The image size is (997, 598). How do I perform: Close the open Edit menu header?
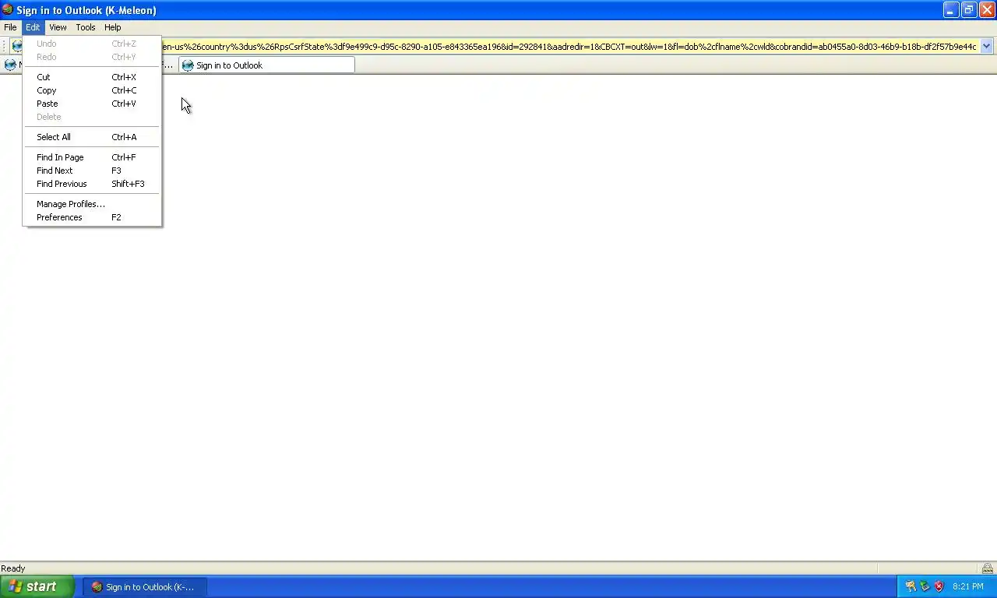pyautogui.click(x=33, y=27)
